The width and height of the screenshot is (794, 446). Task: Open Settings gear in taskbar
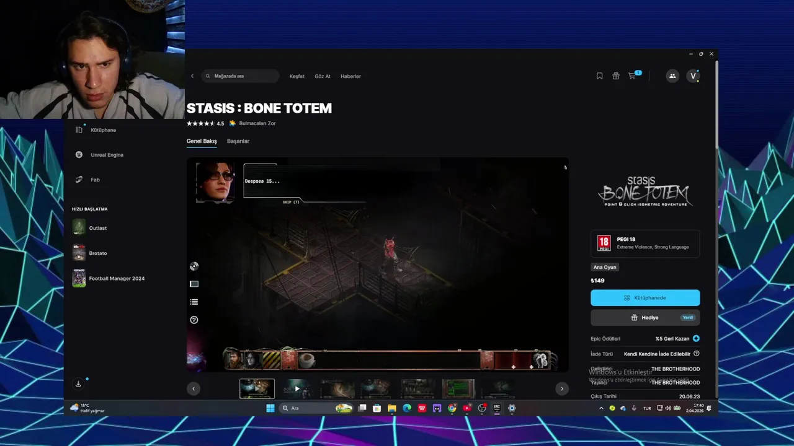pyautogui.click(x=512, y=408)
